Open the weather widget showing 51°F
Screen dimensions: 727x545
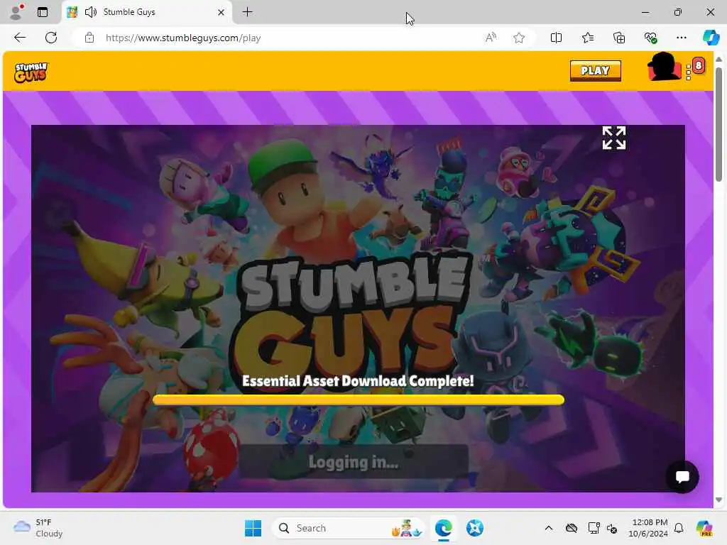tap(38, 528)
